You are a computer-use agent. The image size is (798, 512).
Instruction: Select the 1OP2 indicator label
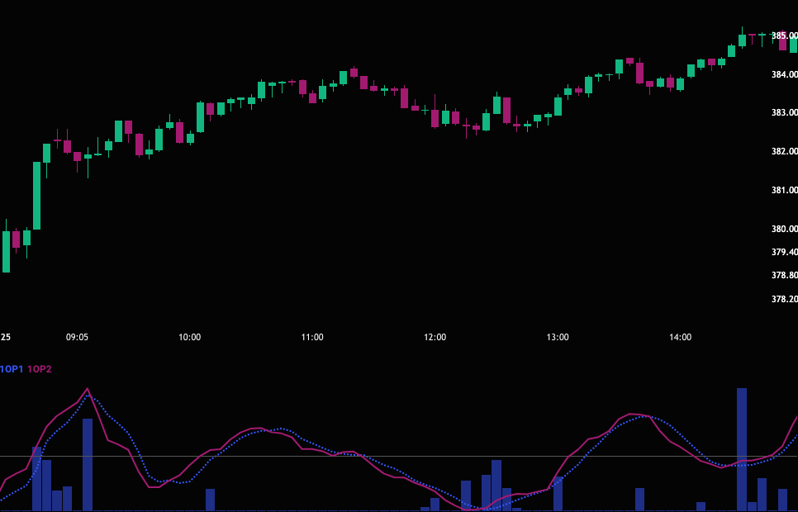click(x=40, y=369)
